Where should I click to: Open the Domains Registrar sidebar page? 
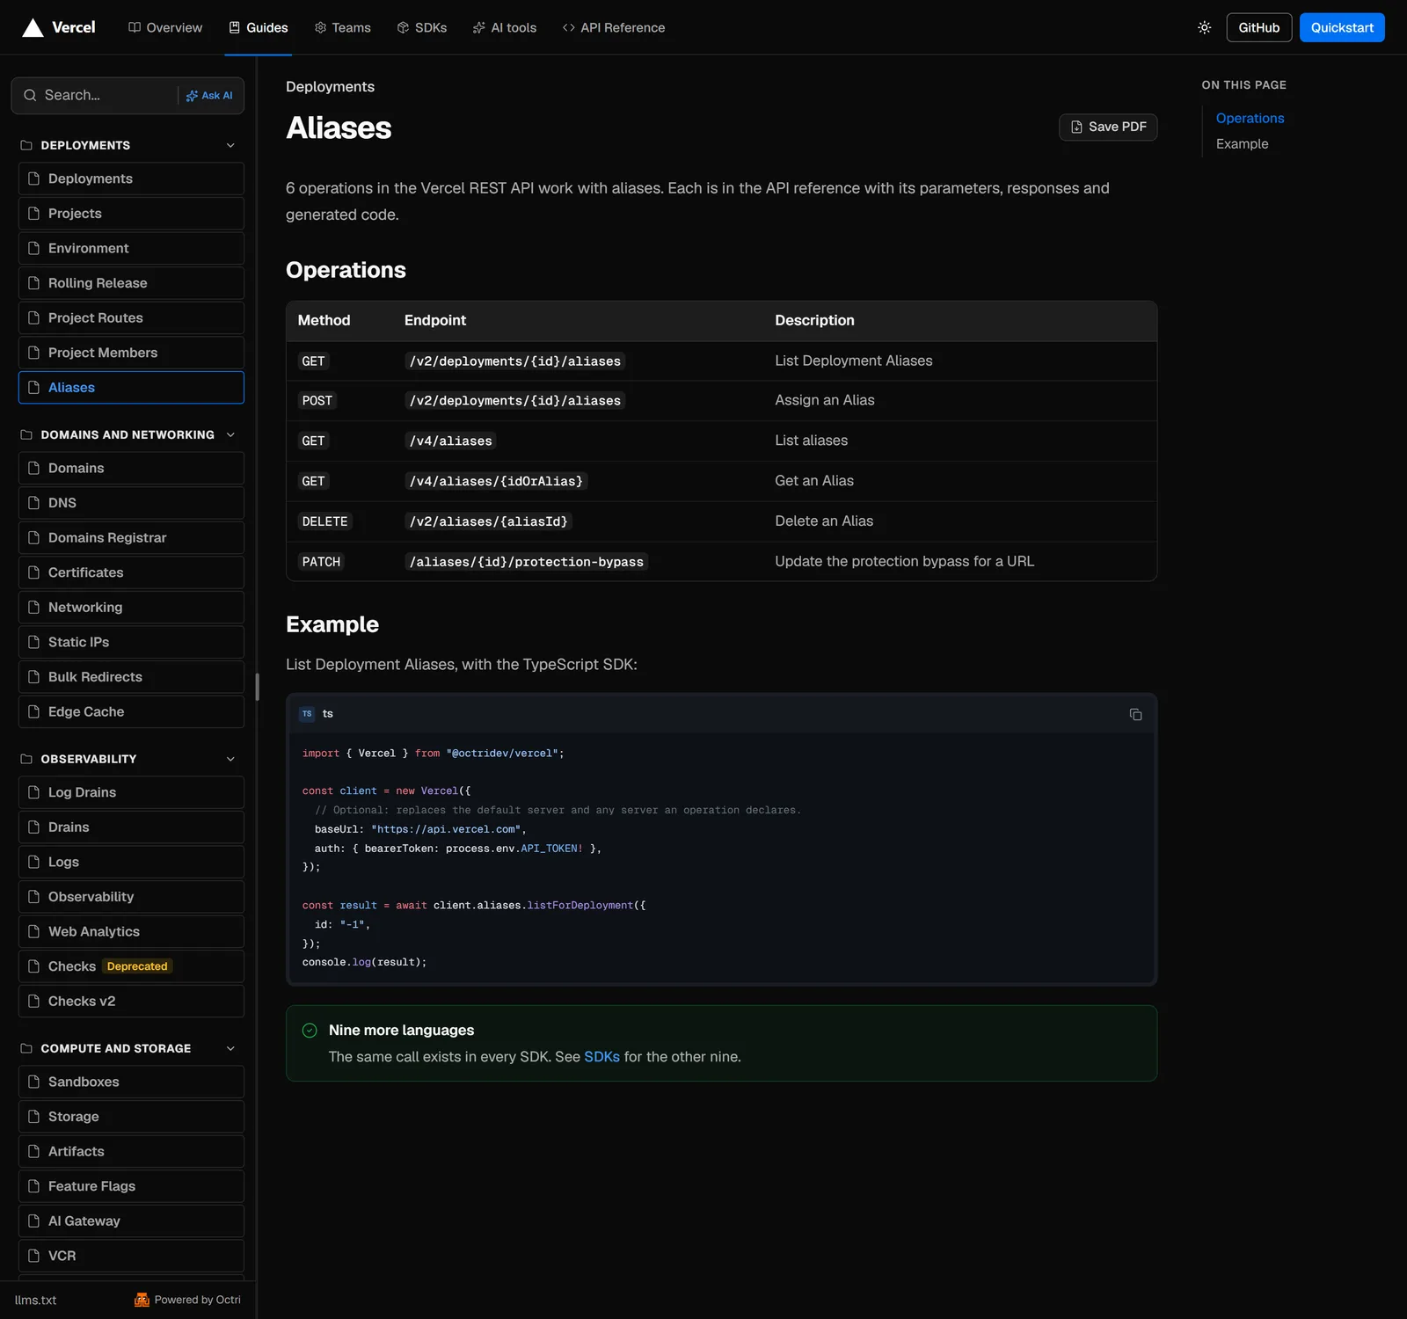131,538
